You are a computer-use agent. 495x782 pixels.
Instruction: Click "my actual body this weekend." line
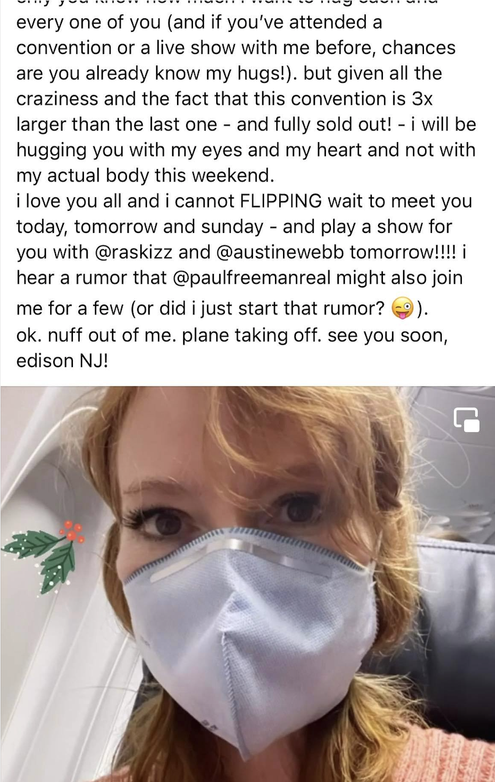tap(146, 175)
